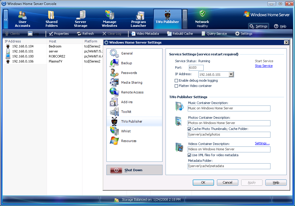Open console Settings beside the Help button
Image resolution: width=295 pixels, height=206 pixels.
[259, 26]
